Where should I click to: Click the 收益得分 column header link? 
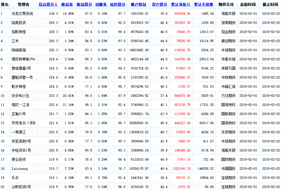pos(84,5)
